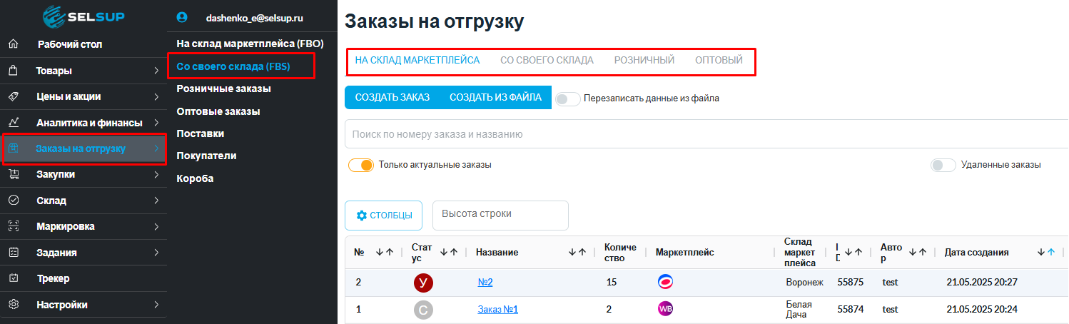The image size is (1069, 324).
Task: Switch to СО СВОЕГО СКЛАДА tab
Action: tap(547, 60)
